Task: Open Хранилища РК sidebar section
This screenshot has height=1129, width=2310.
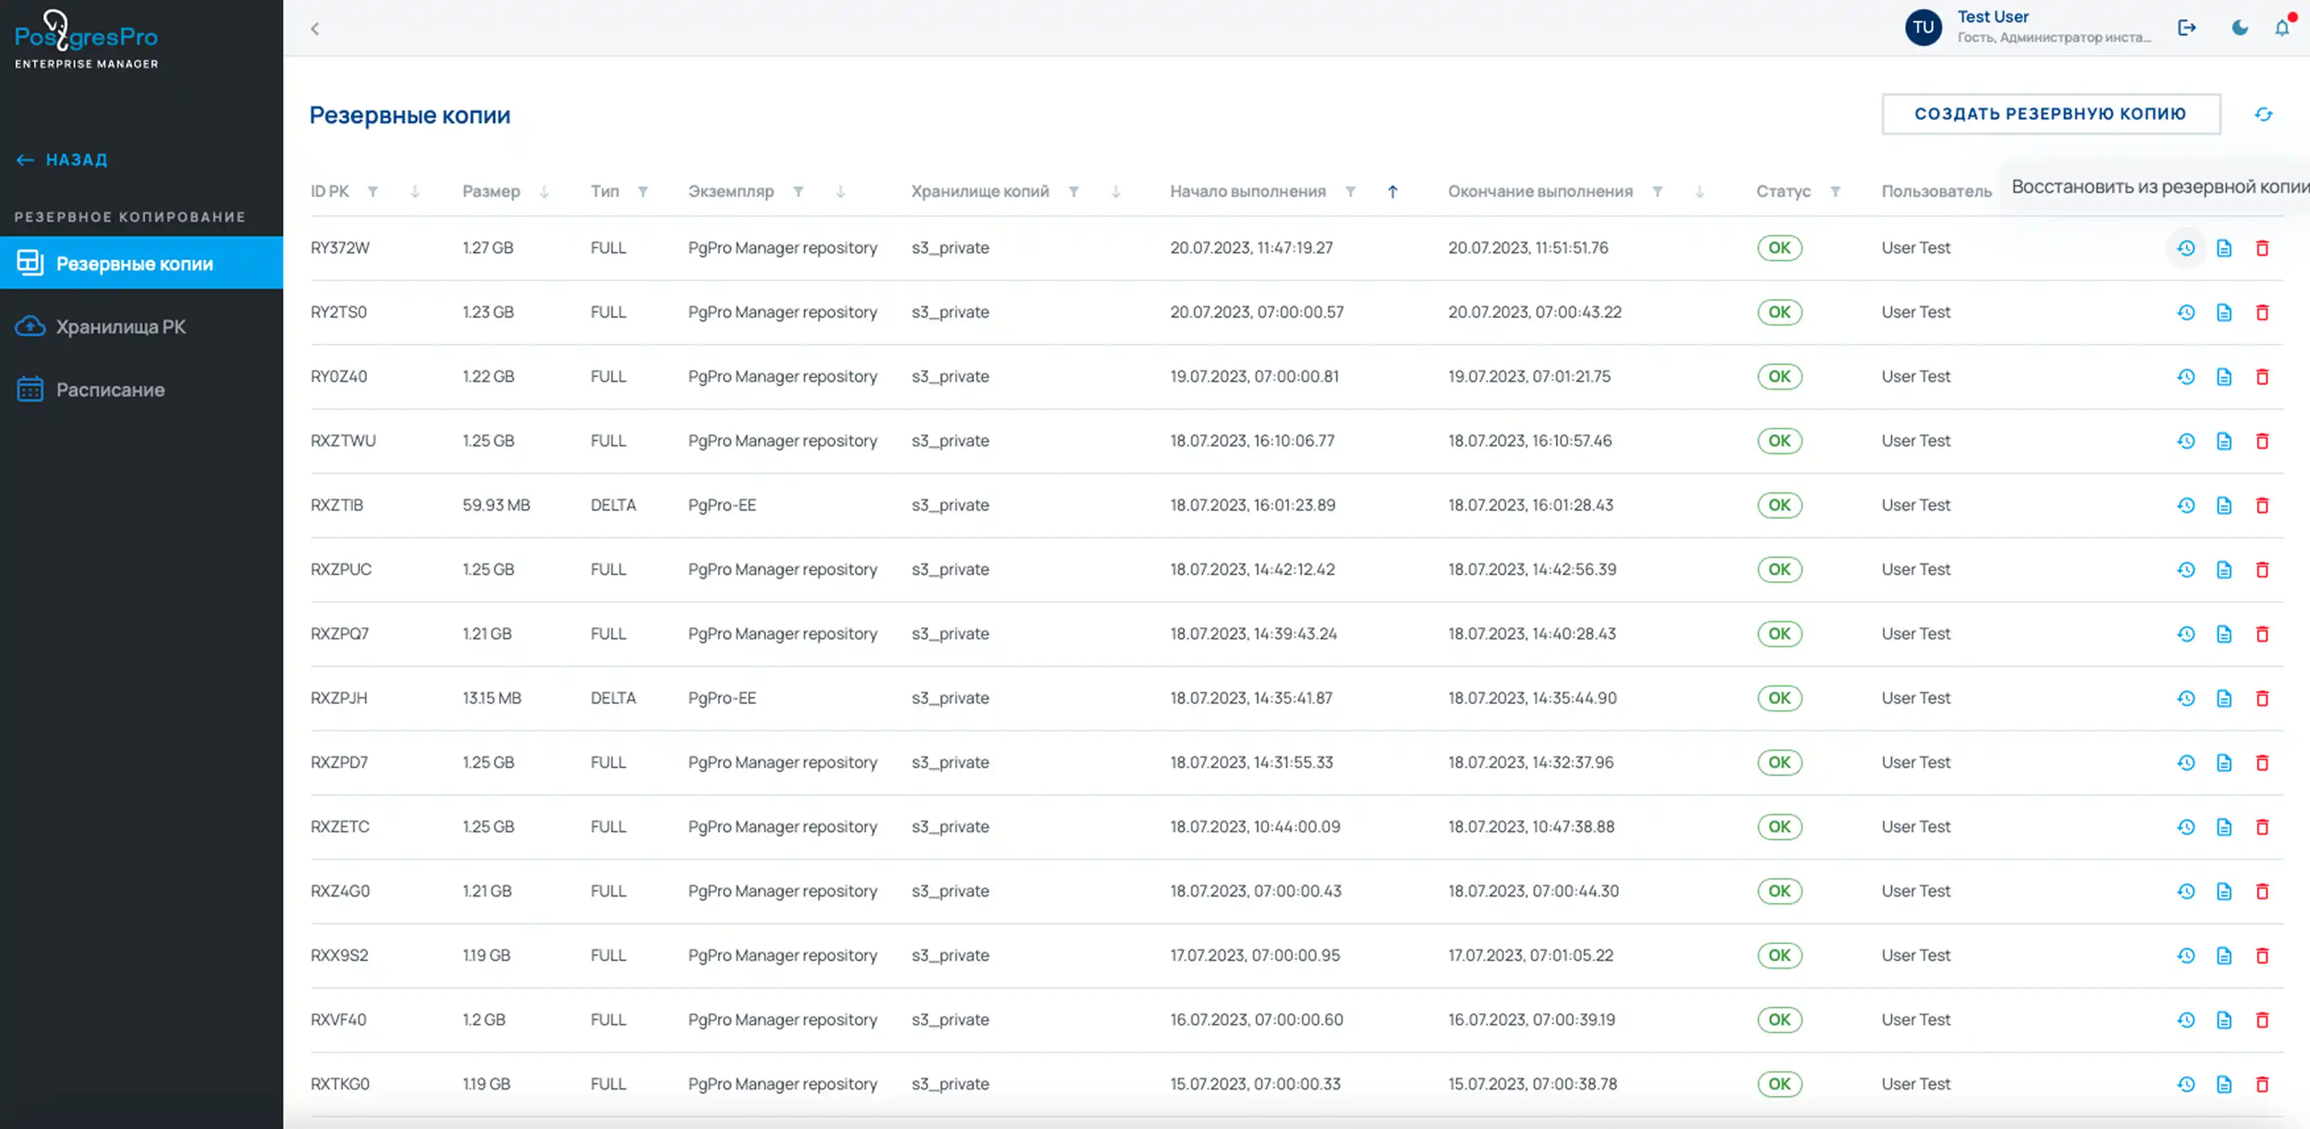Action: tap(121, 328)
